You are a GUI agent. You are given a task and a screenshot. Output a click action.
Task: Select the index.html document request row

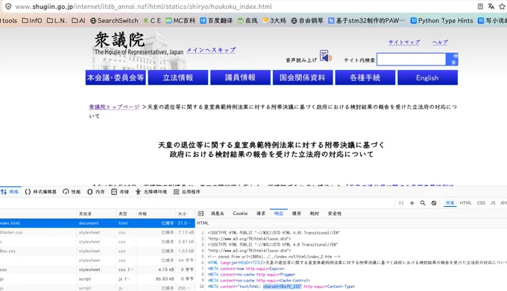point(98,223)
